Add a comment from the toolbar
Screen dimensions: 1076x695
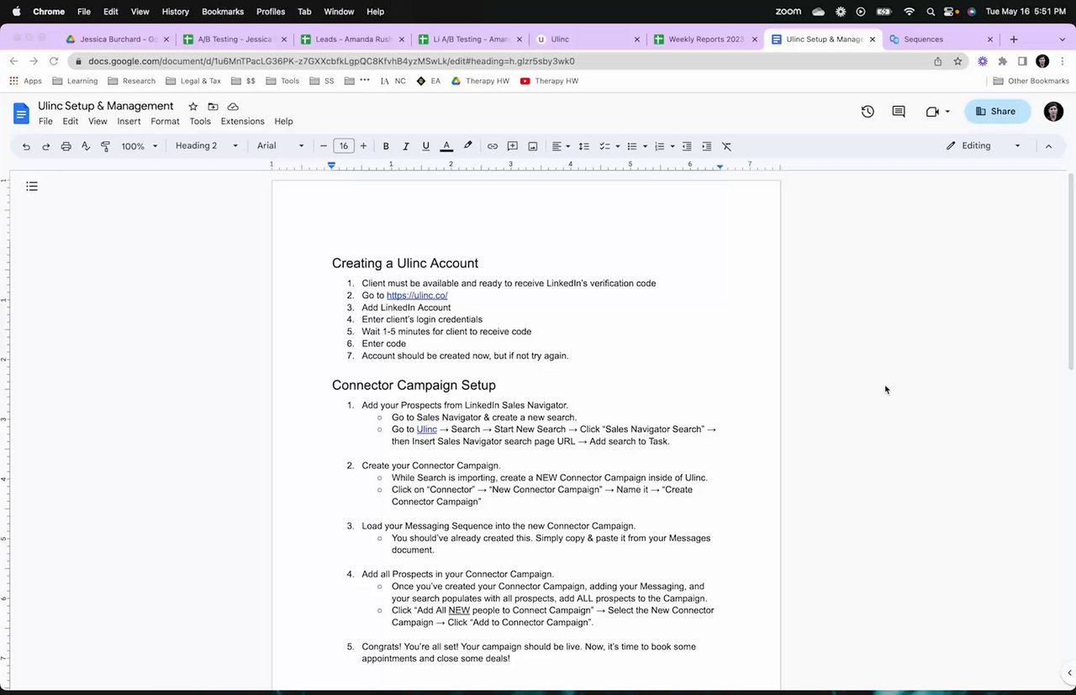[x=512, y=146]
